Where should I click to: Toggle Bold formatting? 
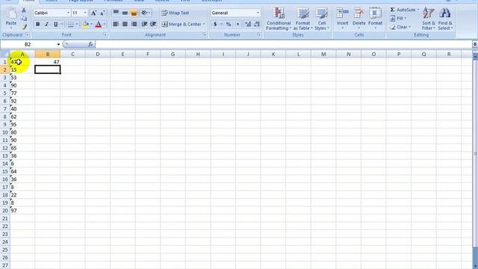coord(37,24)
